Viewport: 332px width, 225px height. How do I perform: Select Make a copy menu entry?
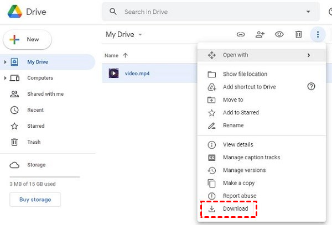238,183
